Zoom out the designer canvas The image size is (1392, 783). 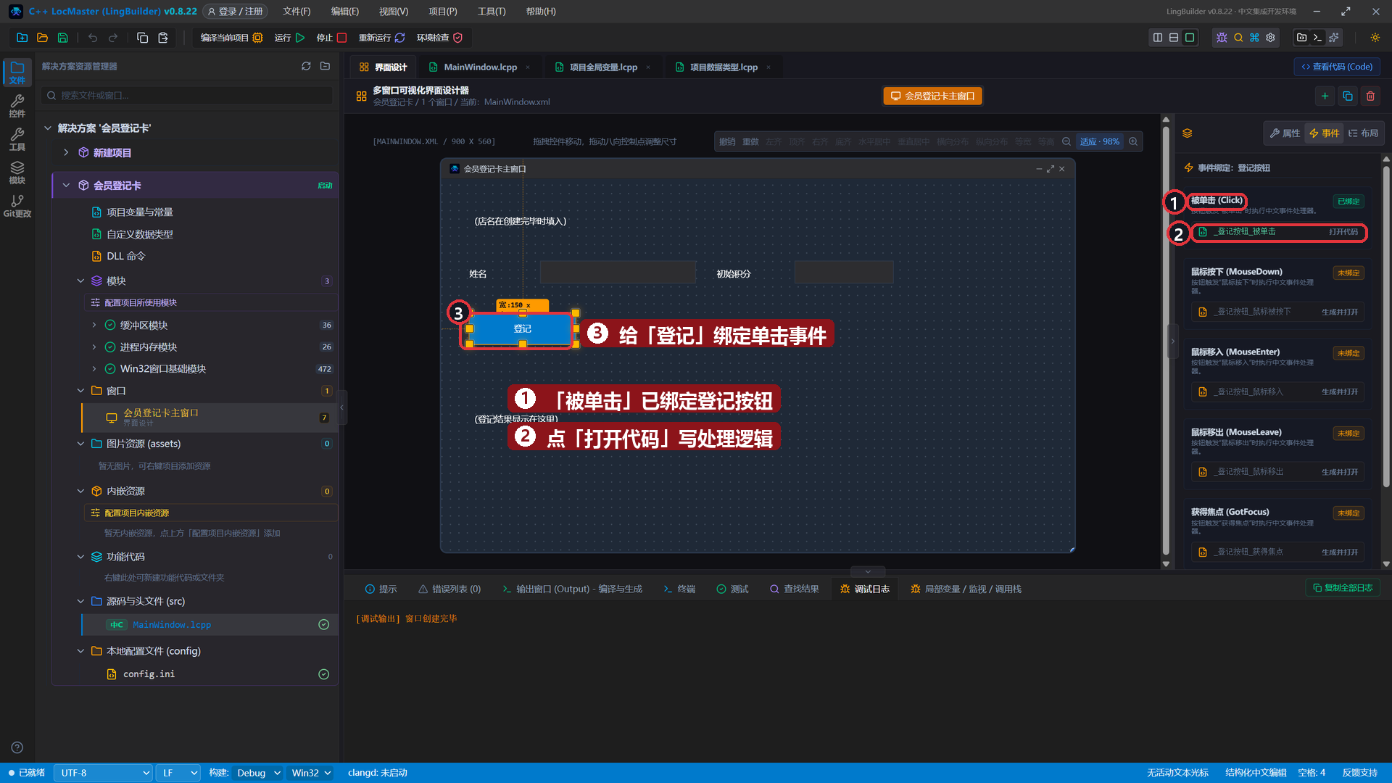click(1066, 141)
